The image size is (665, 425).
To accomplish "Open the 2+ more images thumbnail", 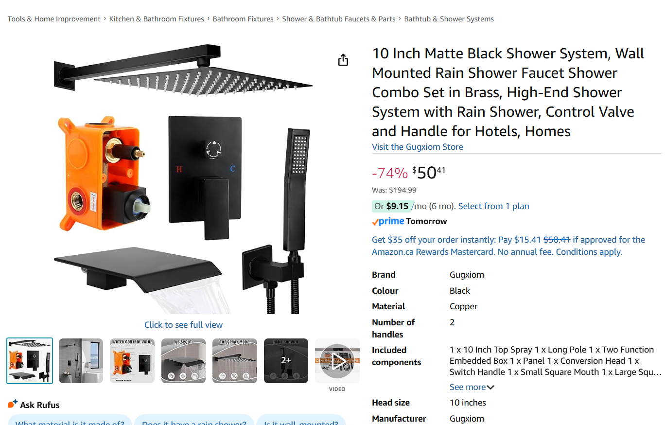I will pyautogui.click(x=286, y=361).
